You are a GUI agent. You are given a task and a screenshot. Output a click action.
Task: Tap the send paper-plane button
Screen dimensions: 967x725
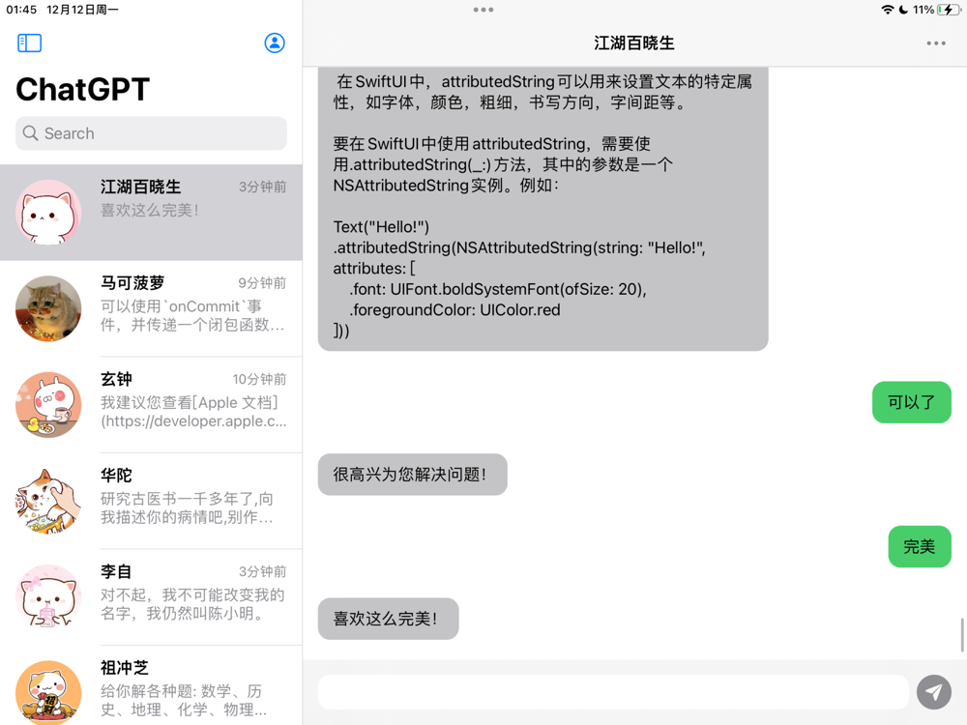click(934, 692)
